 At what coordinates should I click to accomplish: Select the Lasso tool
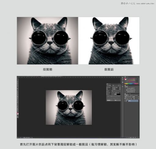18,82
